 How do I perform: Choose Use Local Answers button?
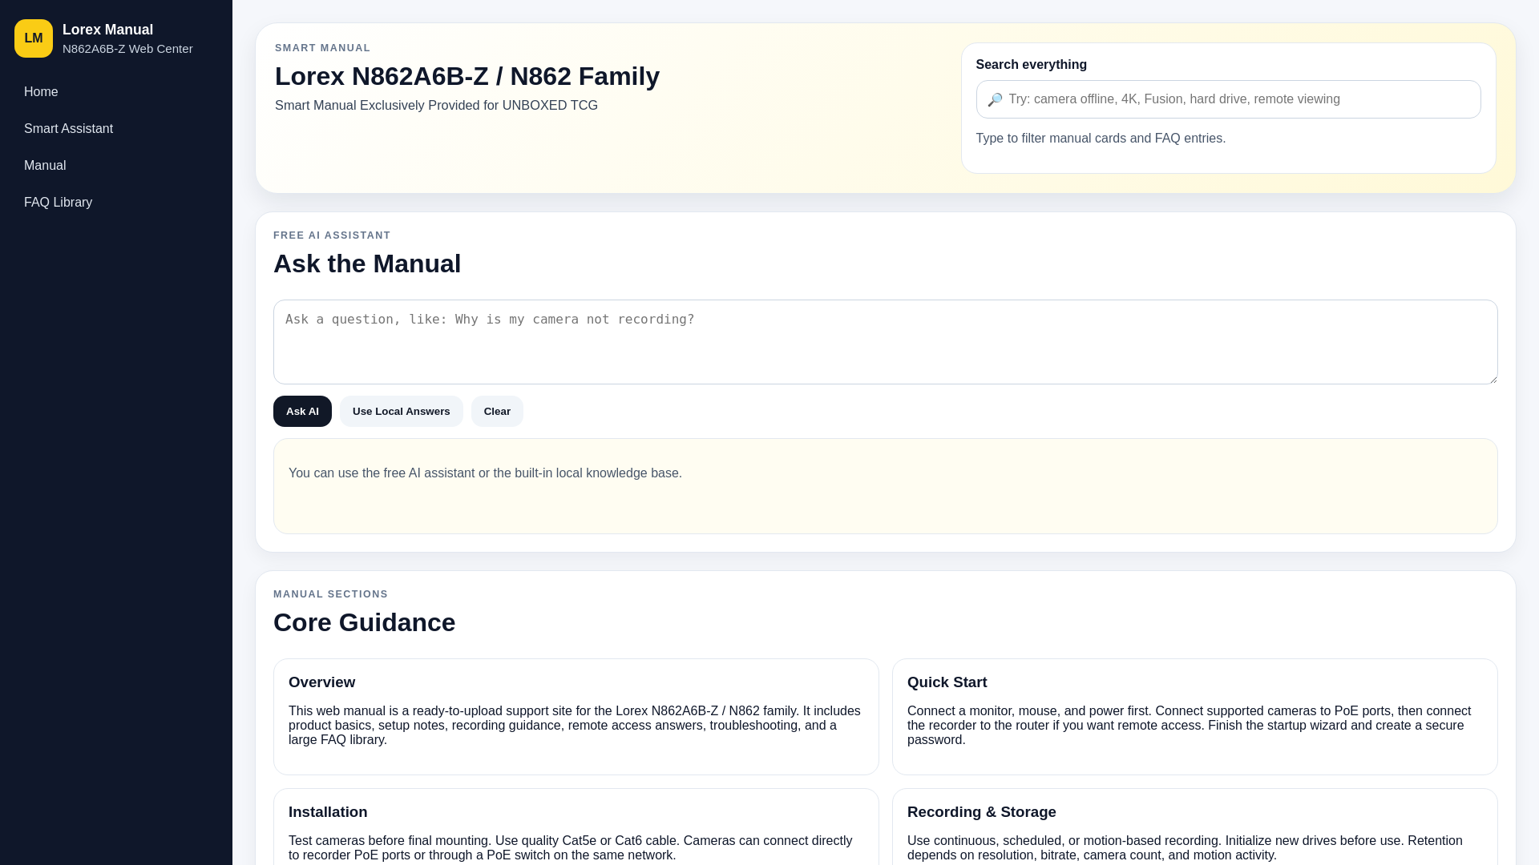pyautogui.click(x=401, y=411)
